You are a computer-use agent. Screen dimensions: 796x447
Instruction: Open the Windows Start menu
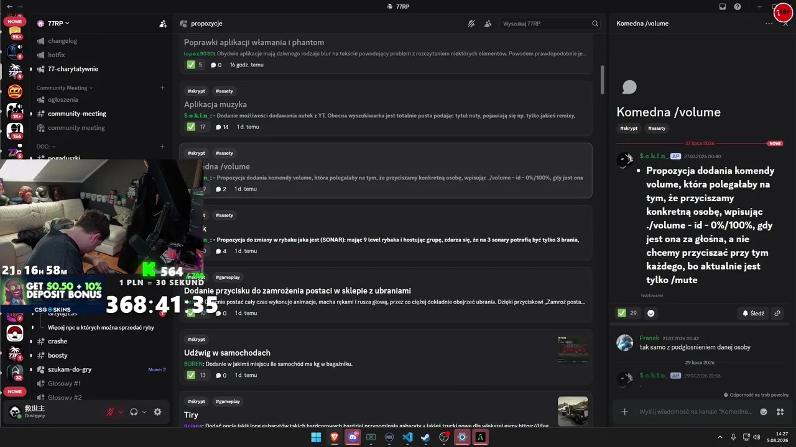click(x=316, y=437)
